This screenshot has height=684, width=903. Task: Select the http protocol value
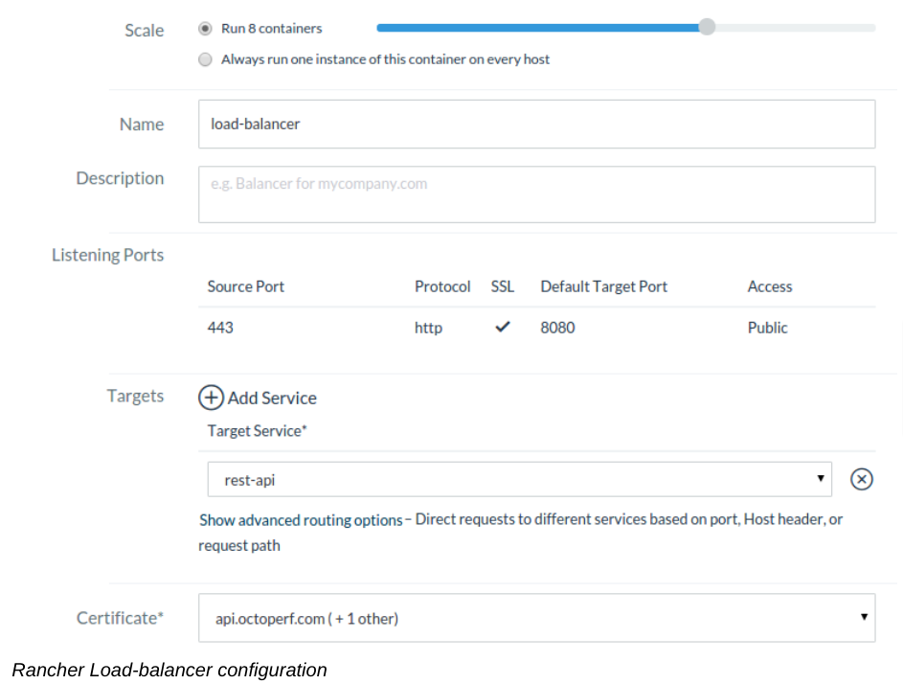click(x=428, y=328)
